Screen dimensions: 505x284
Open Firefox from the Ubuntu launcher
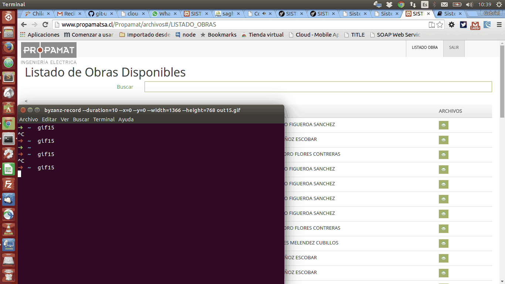click(9, 48)
